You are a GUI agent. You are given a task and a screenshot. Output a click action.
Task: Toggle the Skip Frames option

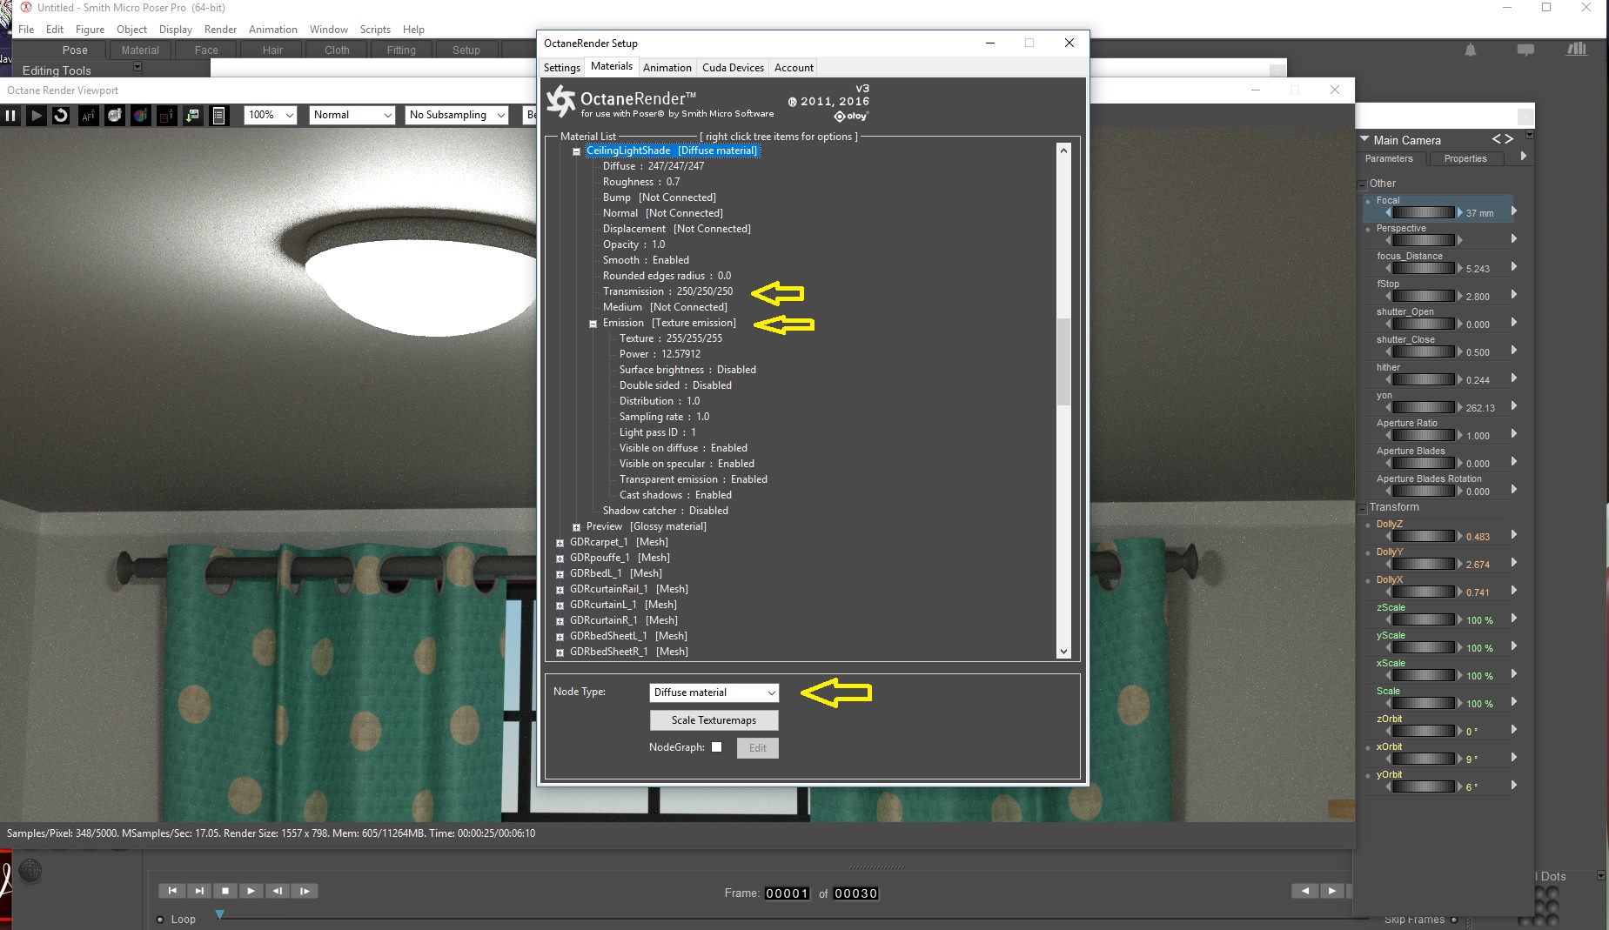tap(1454, 920)
